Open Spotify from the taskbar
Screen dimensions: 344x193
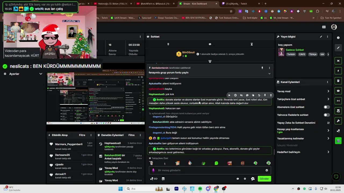pyautogui.click(x=200, y=189)
